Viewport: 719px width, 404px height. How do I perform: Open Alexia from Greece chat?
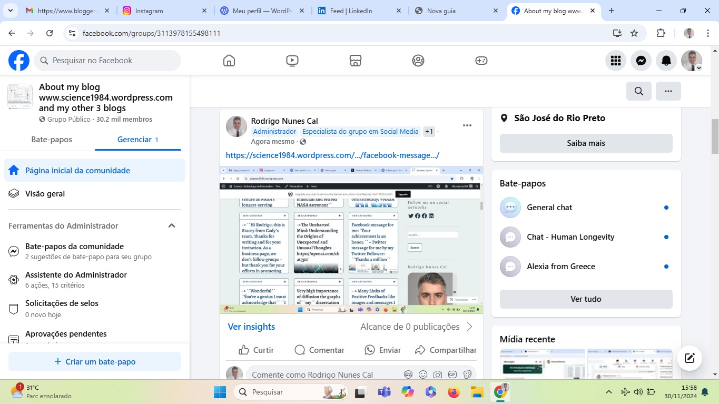pos(586,267)
